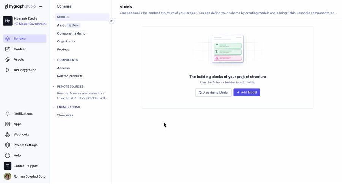Screen dimensions: 342x184
Task: Click the Content edit icon
Action: [x=8, y=49]
